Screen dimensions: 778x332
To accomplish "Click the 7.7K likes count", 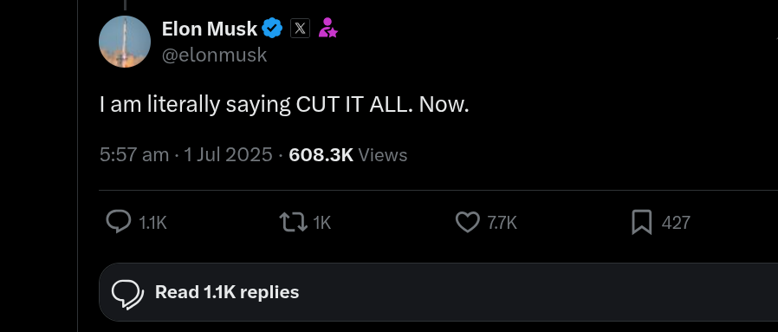I will [502, 223].
